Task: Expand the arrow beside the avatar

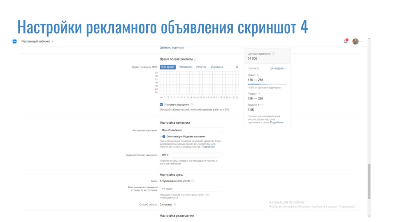Action: [361, 42]
